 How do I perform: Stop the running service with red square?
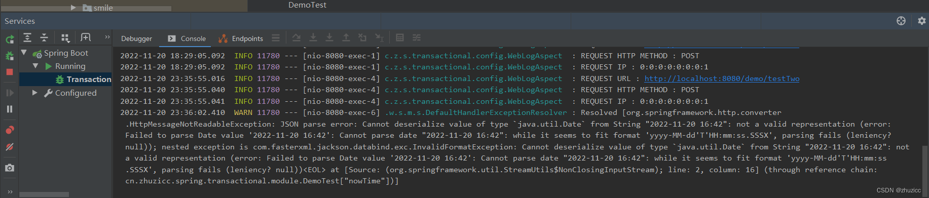pos(10,72)
